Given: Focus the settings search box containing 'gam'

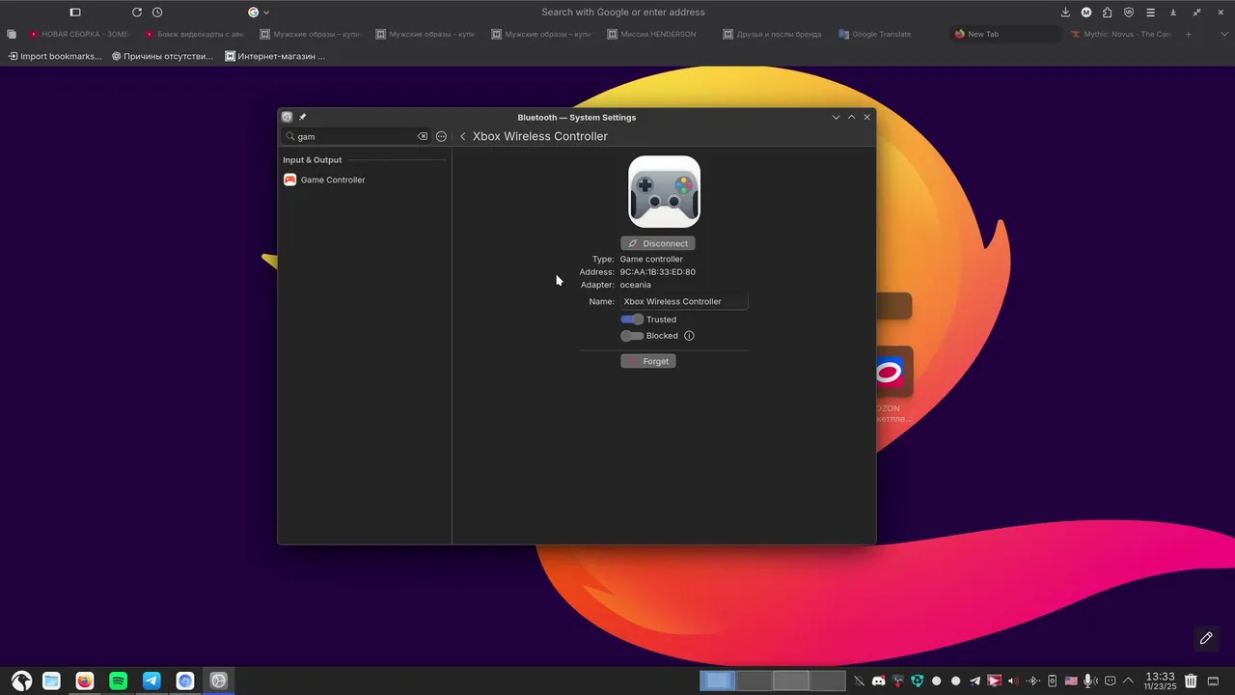Looking at the screenshot, I should tap(355, 136).
